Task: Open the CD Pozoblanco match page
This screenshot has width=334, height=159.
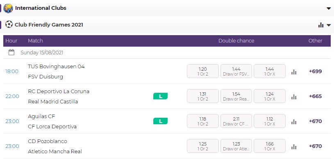Action: 48,141
